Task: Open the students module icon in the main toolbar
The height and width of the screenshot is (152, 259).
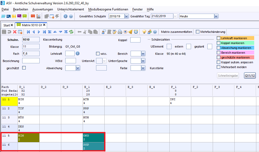Action: click(x=3, y=16)
